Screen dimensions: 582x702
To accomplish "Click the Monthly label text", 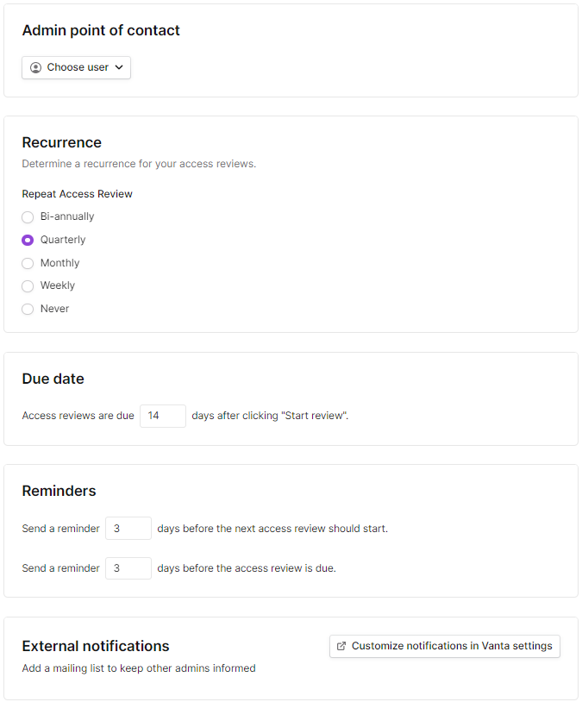I will pos(60,263).
